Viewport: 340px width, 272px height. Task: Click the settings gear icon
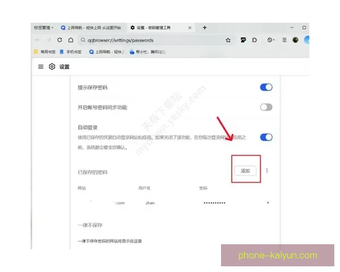click(x=52, y=67)
